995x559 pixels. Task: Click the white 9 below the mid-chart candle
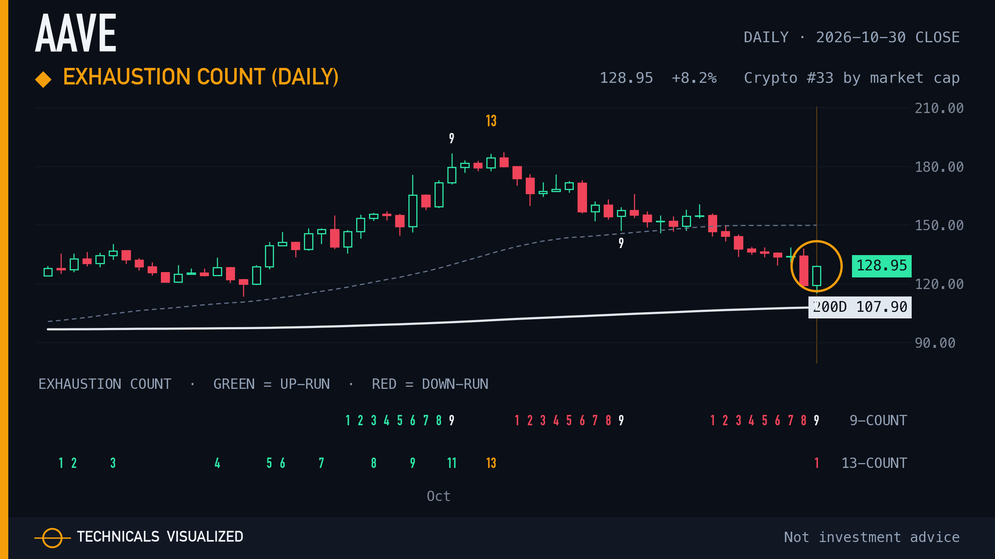(x=621, y=243)
